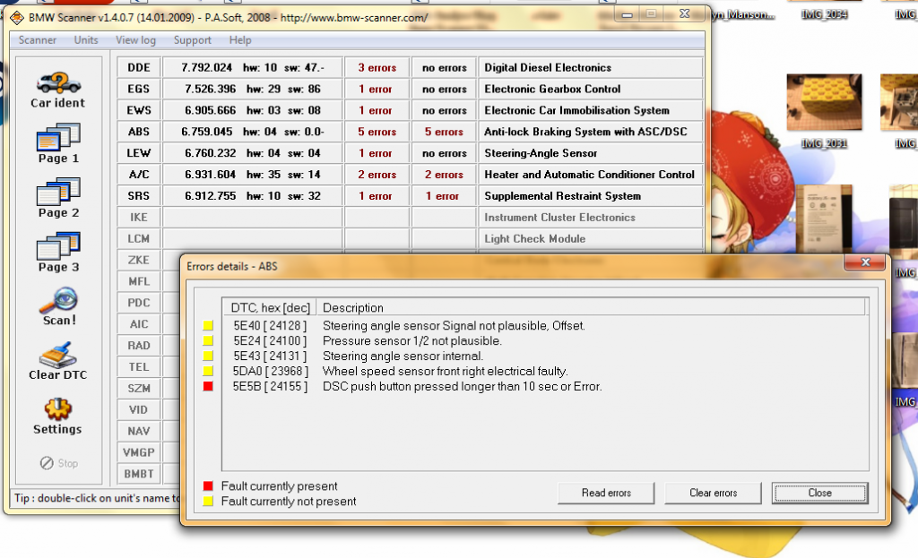Open the Units menu
This screenshot has height=558, width=918.
pyautogui.click(x=86, y=39)
